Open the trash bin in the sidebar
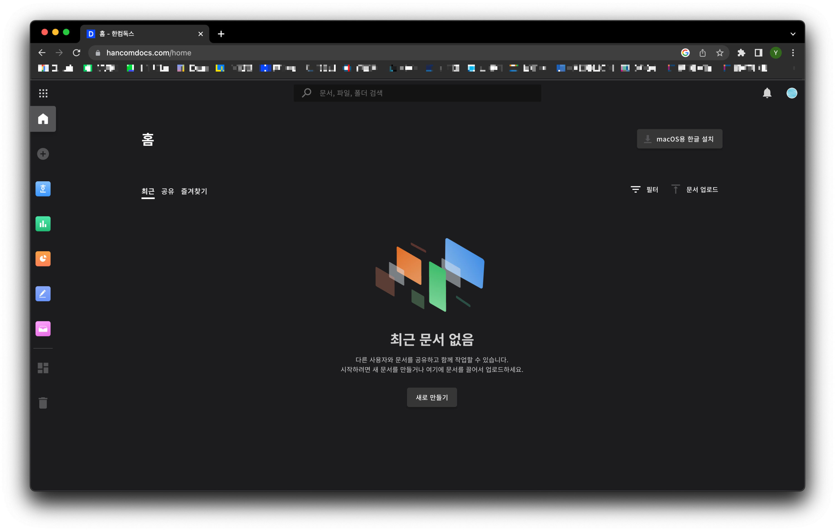 (43, 403)
